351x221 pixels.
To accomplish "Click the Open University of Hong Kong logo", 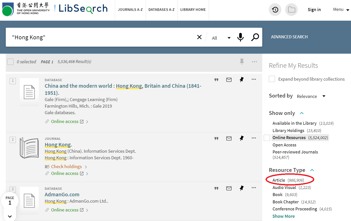I will (x=26, y=9).
